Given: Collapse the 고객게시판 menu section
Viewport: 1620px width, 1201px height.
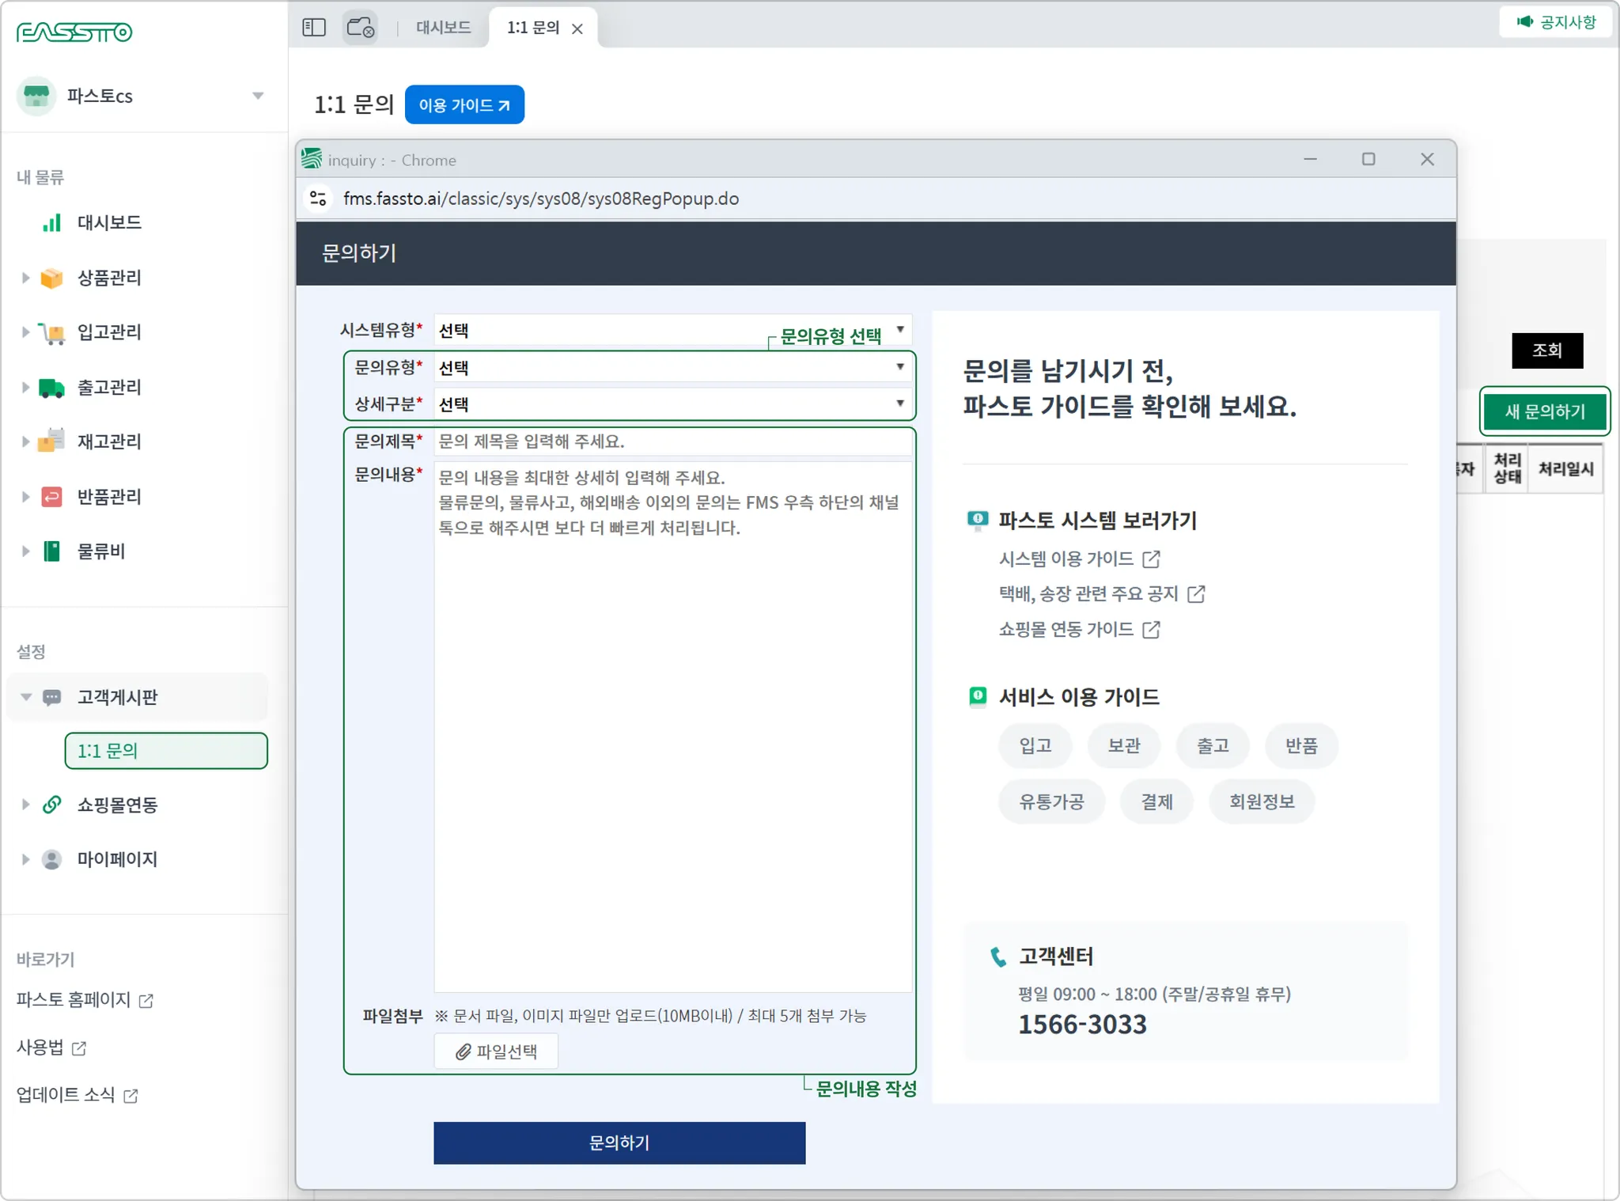Looking at the screenshot, I should tap(25, 697).
